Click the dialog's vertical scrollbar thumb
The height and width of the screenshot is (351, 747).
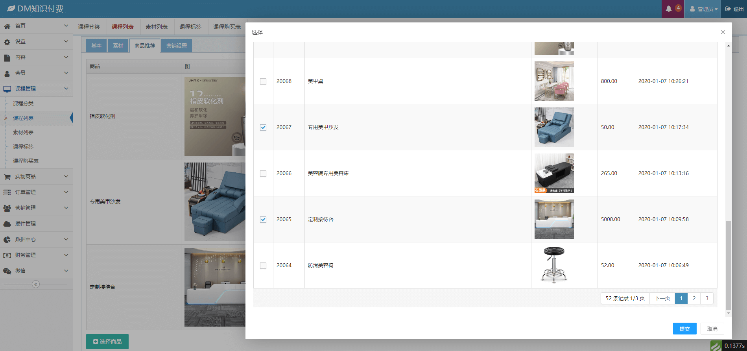point(729,265)
